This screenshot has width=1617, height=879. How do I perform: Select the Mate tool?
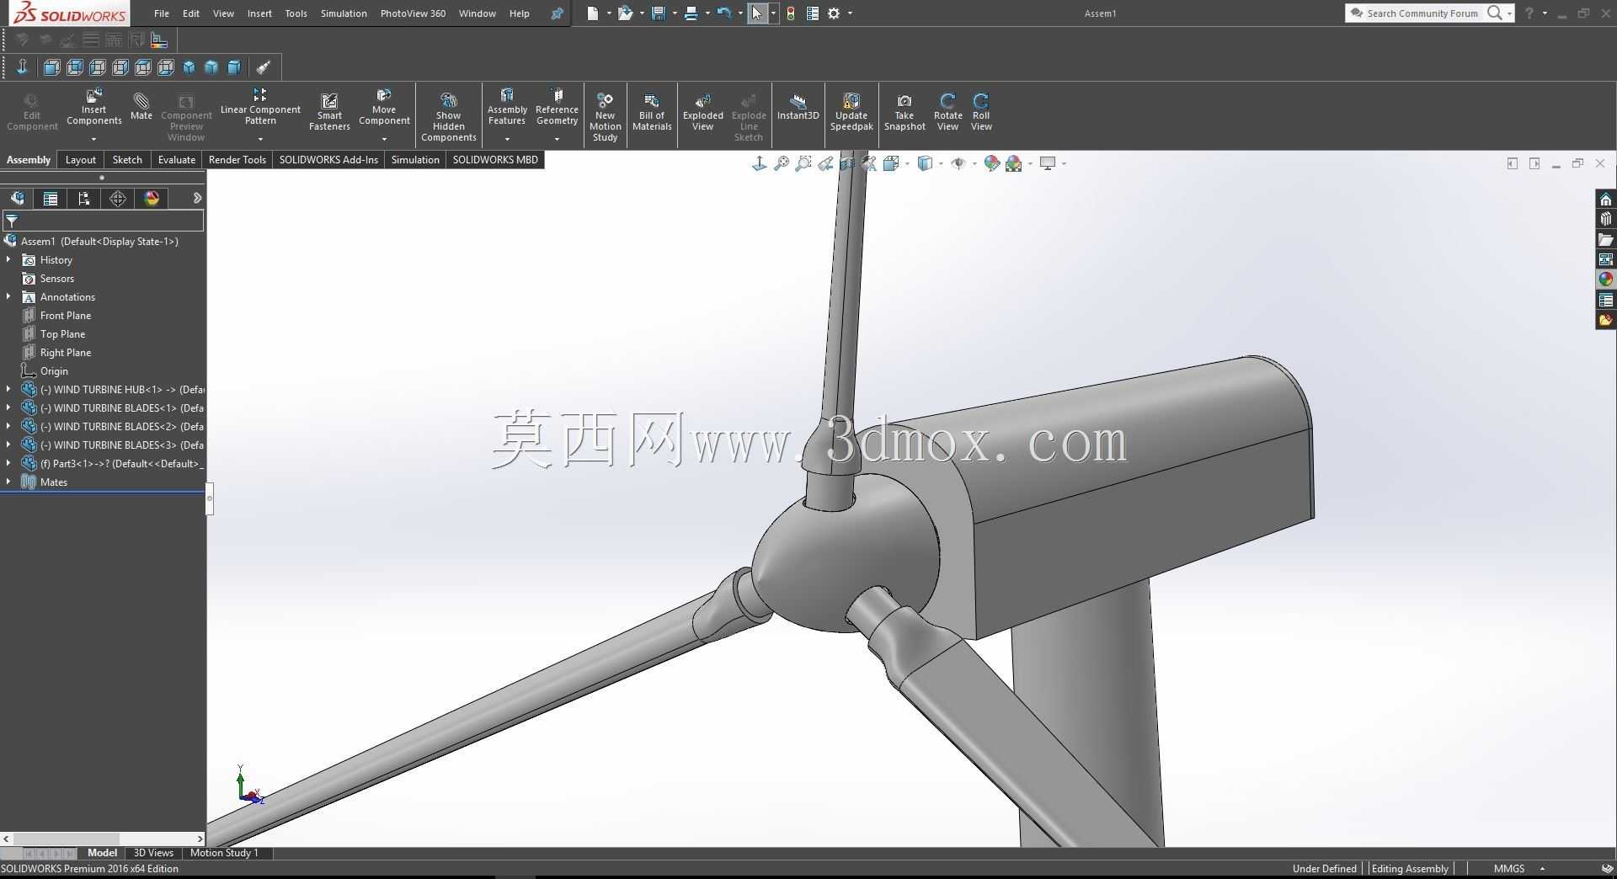click(141, 107)
